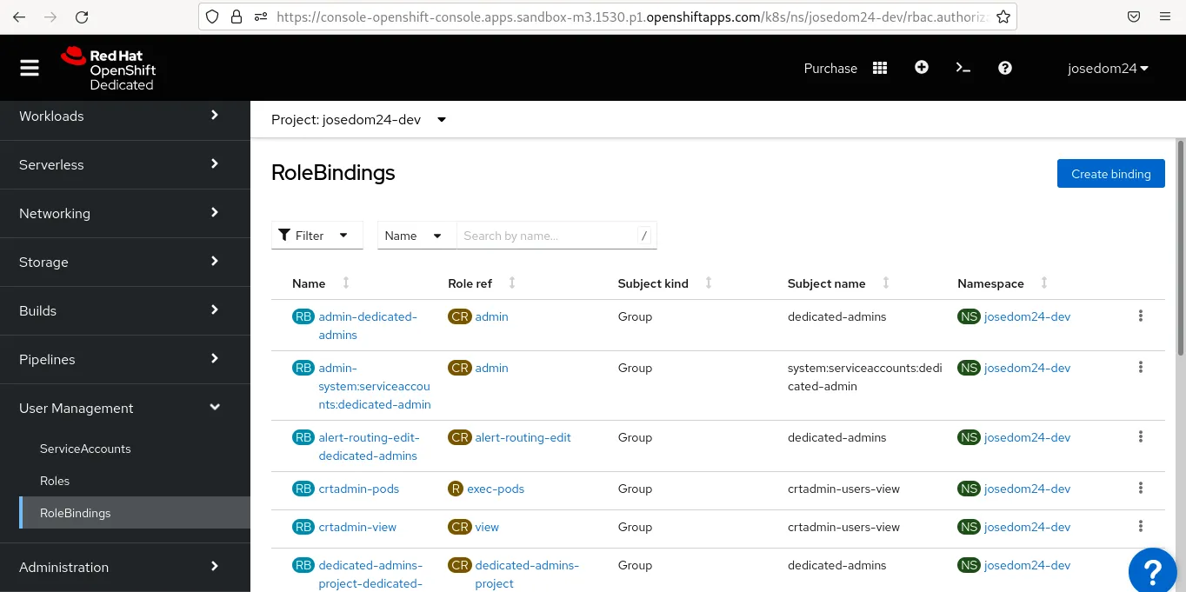Open the command line terminal icon

963,68
